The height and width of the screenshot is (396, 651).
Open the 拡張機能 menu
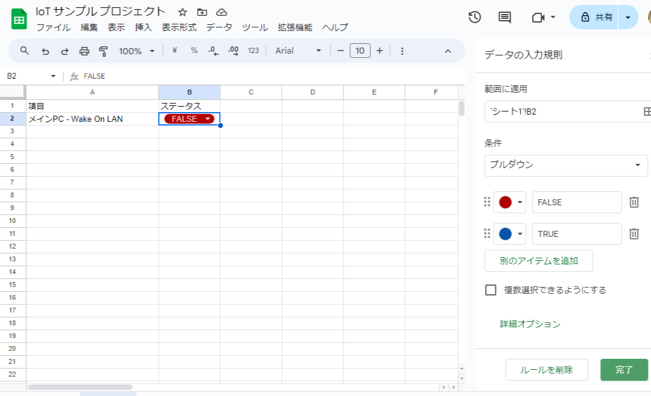point(295,27)
